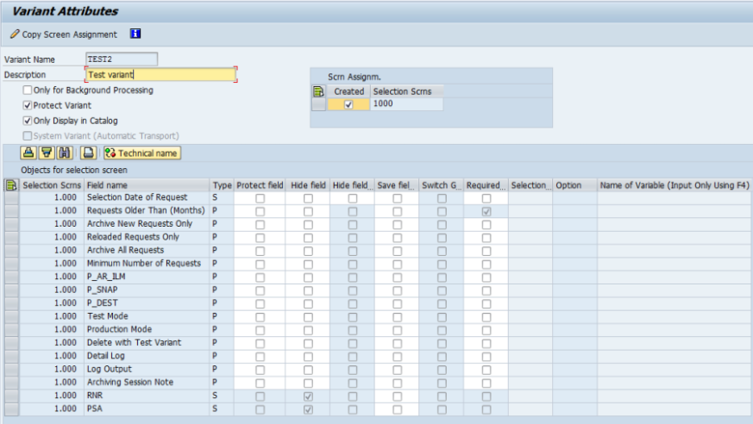Viewport: 753px width, 424px height.
Task: Check Required for Archiving Session Note
Action: (x=486, y=383)
